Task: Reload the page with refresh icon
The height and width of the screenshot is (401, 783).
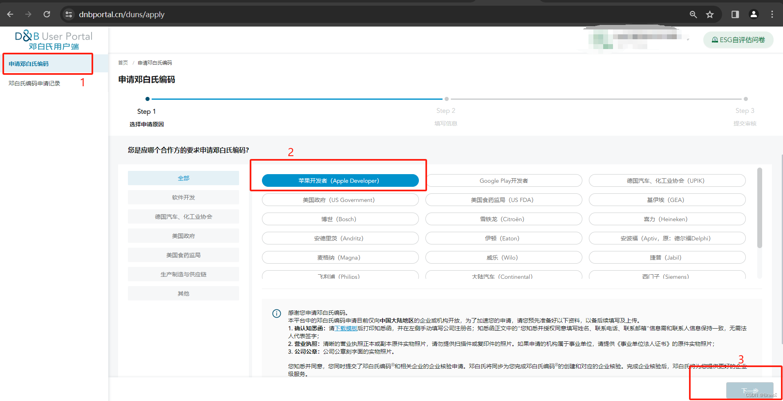Action: tap(47, 14)
